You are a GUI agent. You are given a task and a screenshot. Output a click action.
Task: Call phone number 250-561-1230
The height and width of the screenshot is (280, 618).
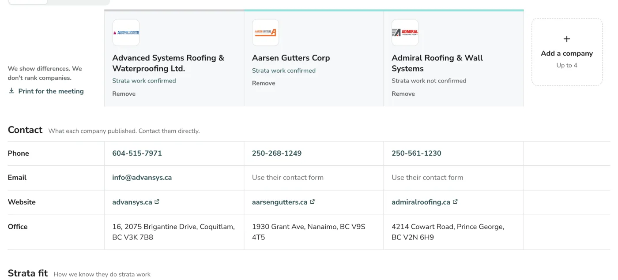416,153
